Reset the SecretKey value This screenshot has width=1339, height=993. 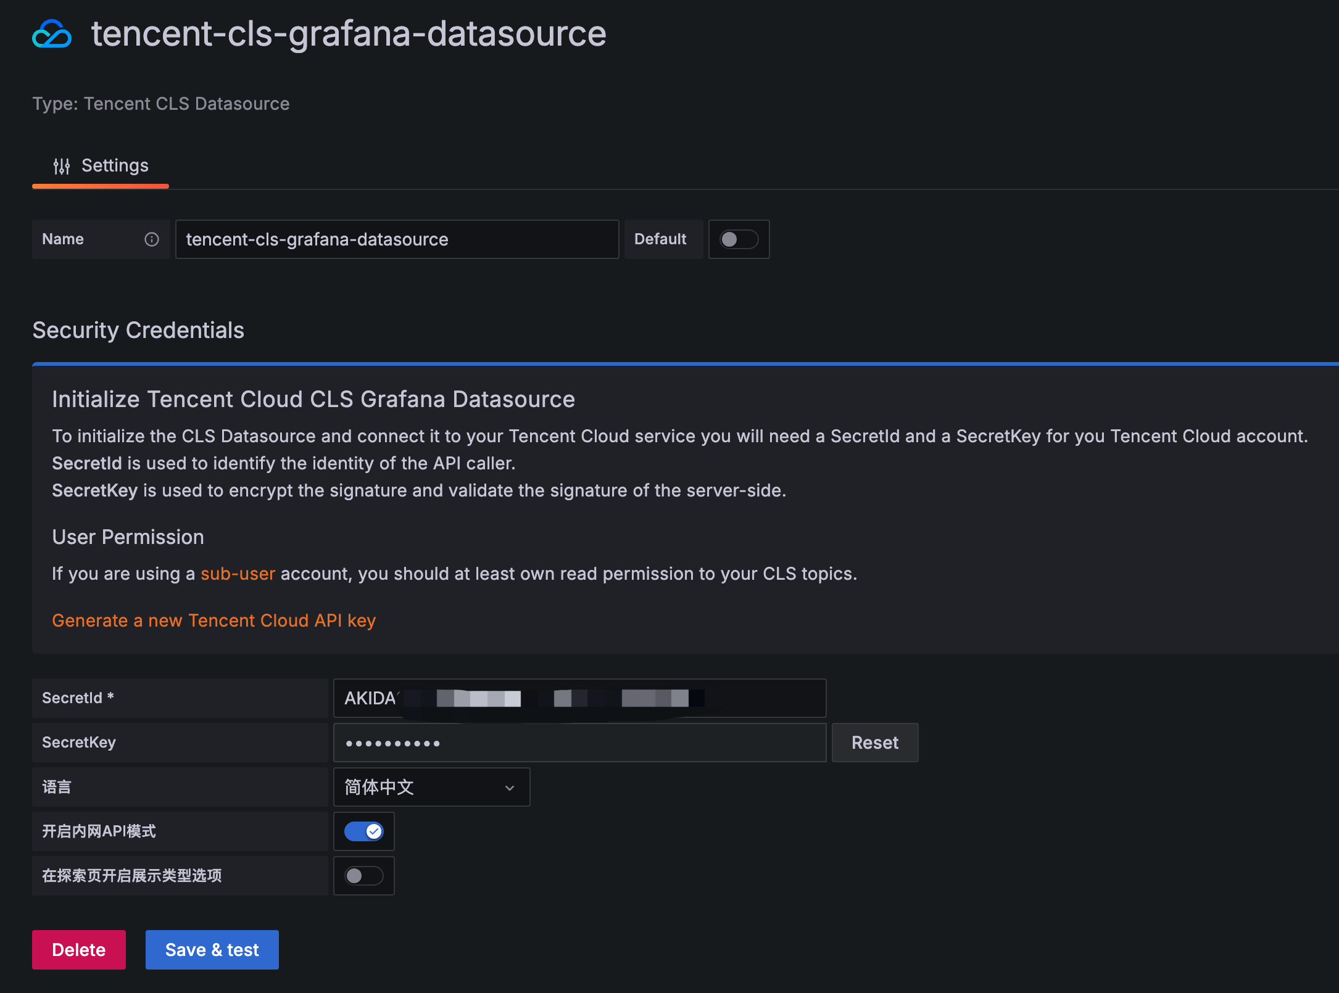[875, 743]
